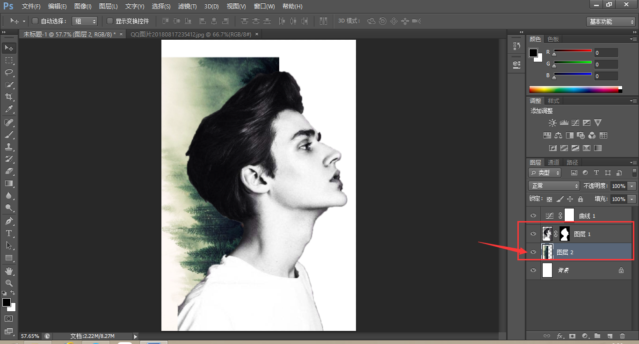Select the Rectangle shape tool
Screen dimensions: 639x344
click(9, 258)
